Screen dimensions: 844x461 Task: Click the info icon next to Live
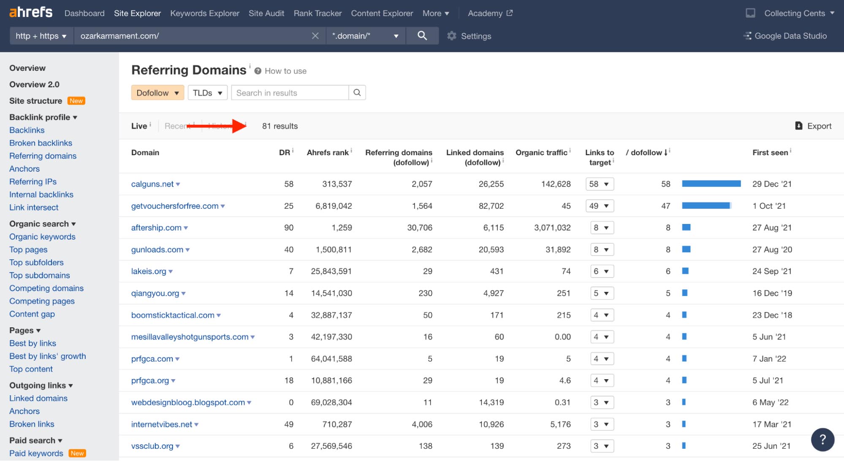[150, 124]
